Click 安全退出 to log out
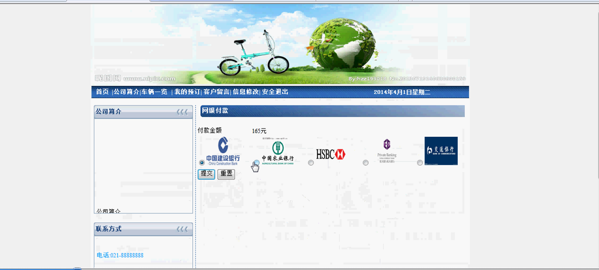The width and height of the screenshot is (599, 270). click(275, 92)
